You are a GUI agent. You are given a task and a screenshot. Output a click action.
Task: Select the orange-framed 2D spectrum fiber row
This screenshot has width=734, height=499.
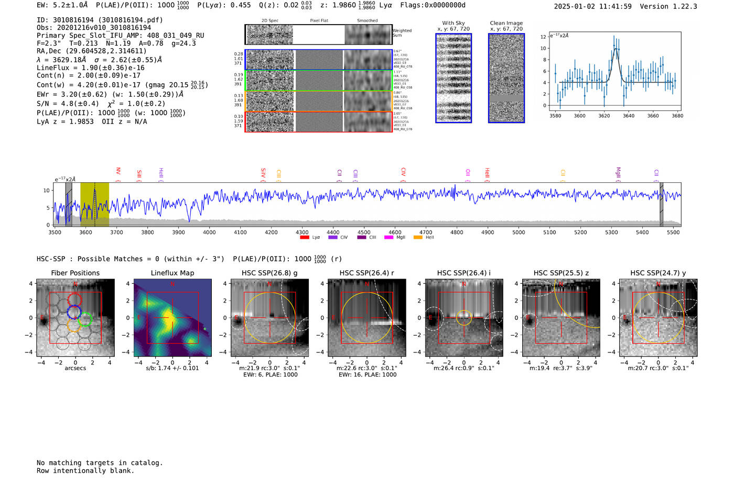[x=319, y=101]
